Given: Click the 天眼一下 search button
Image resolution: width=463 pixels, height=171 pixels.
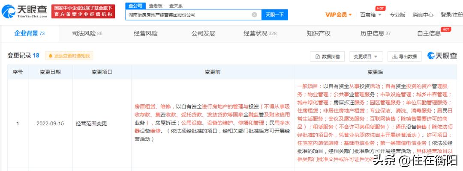Looking at the screenshot, I should (275, 15).
